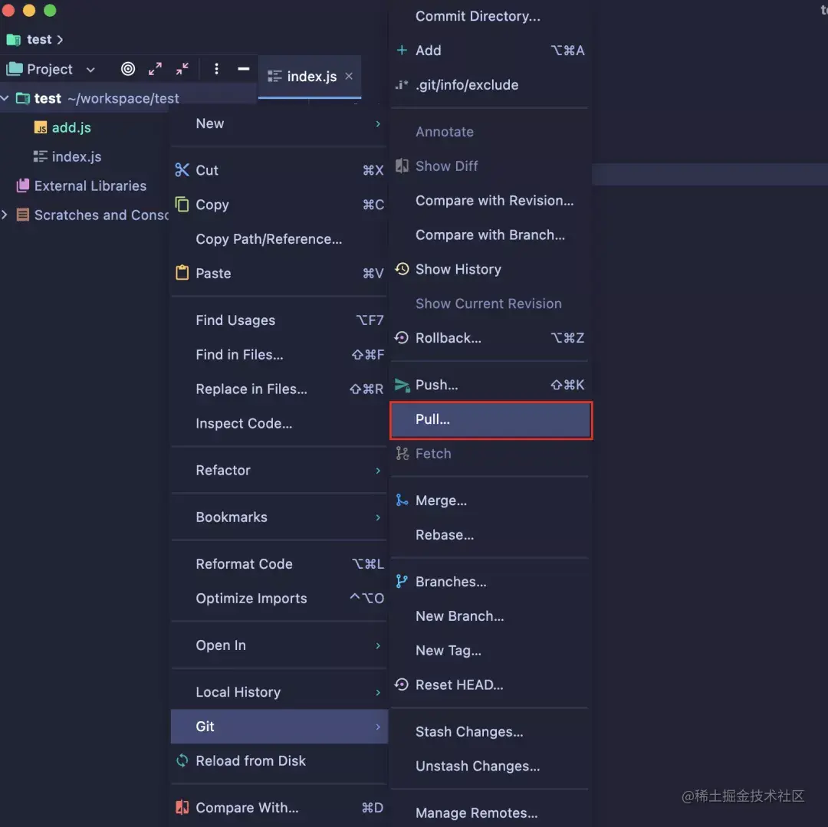Click the Branches fork icon

point(402,582)
